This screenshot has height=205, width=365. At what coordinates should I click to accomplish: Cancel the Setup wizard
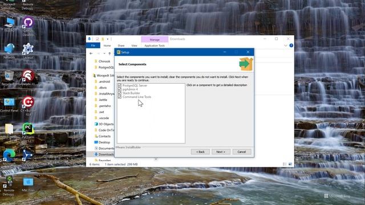[x=242, y=152]
